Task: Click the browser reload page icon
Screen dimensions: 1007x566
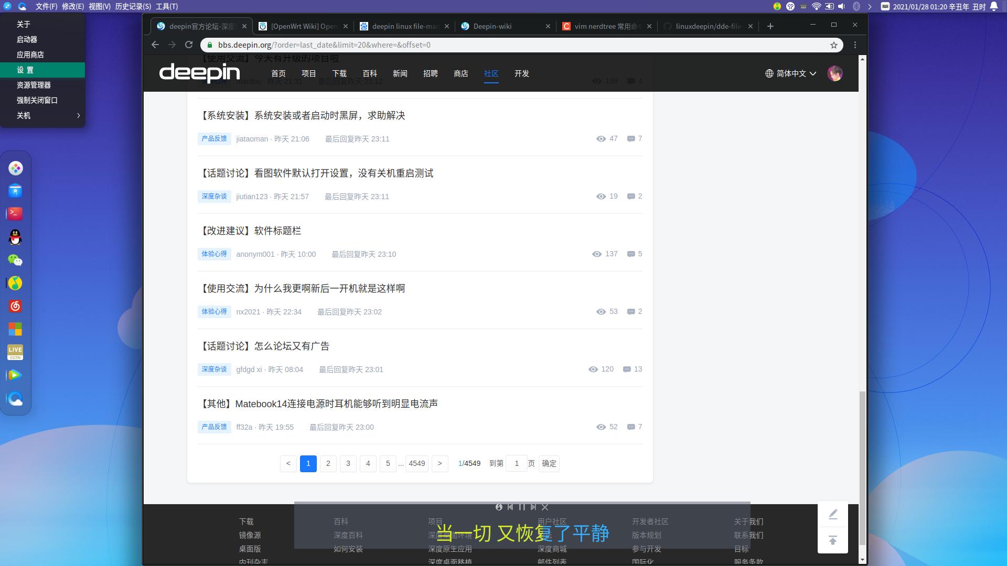Action: pos(189,45)
